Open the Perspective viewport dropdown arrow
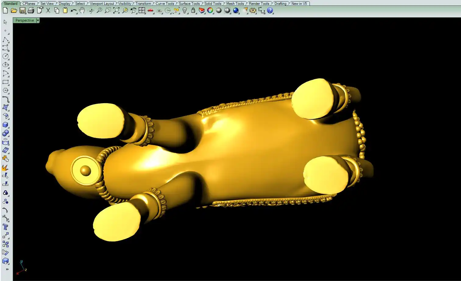 click(38, 20)
